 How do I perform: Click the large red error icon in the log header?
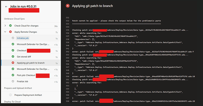(68, 6)
